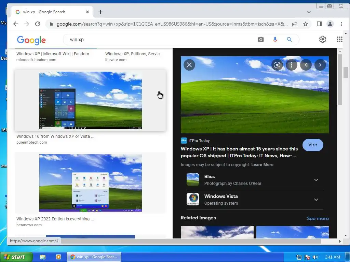Select win xp Google Search taskbar button
Image resolution: width=350 pixels, height=262 pixels.
[94, 257]
